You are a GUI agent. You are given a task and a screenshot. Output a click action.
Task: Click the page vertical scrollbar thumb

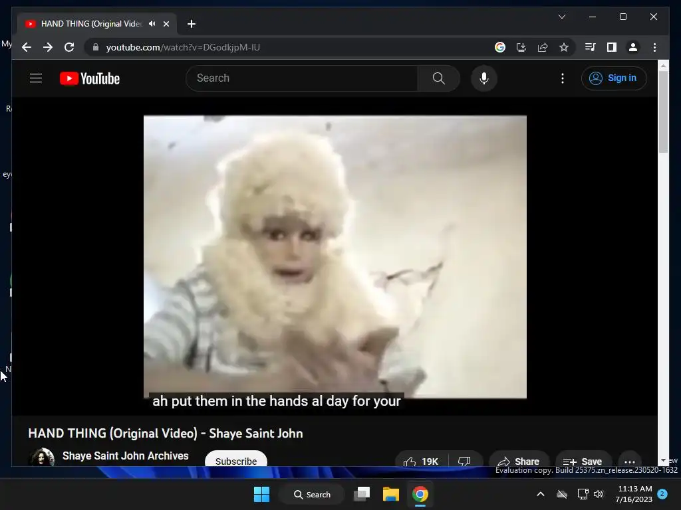pyautogui.click(x=663, y=112)
